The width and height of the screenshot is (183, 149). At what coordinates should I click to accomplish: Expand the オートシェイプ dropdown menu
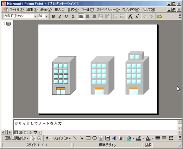tap(58, 138)
